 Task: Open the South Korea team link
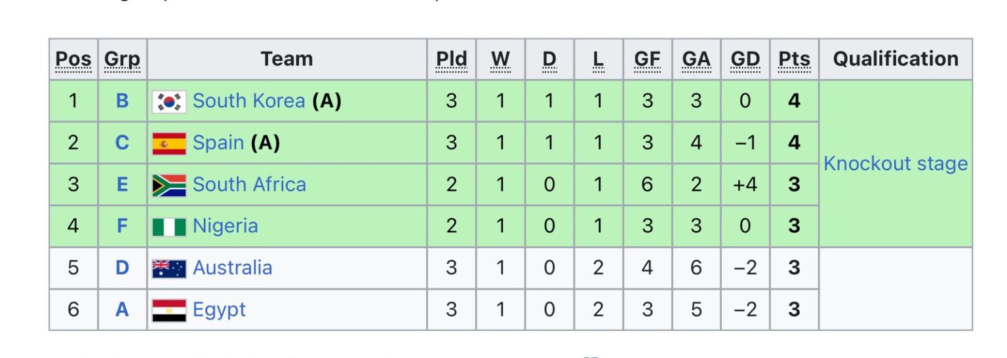click(248, 101)
